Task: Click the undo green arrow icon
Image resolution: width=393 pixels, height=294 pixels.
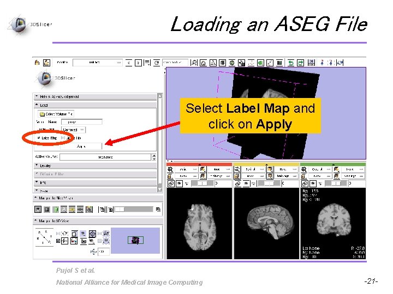Action: tap(291, 63)
